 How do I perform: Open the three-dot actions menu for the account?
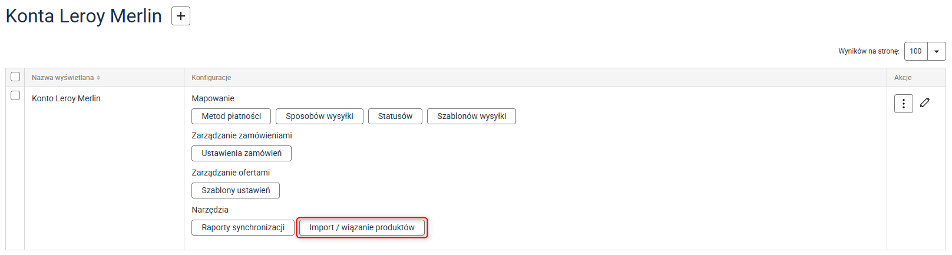coord(904,104)
